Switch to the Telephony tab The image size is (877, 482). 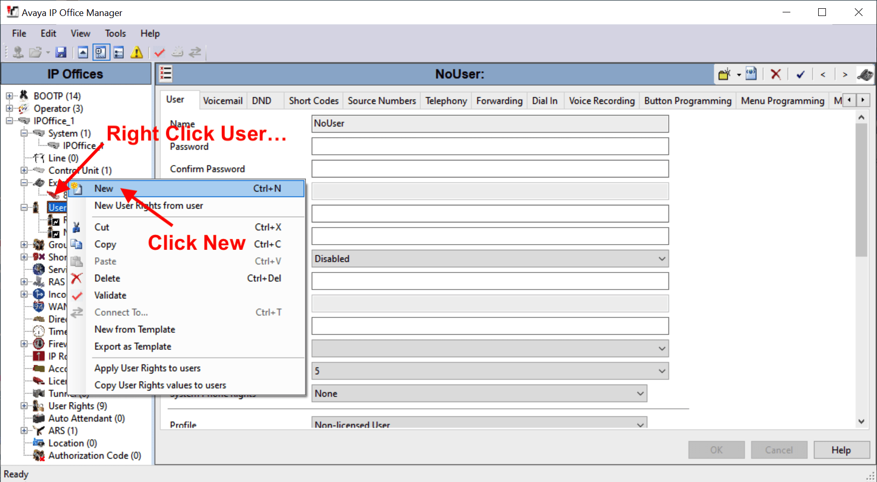coord(446,101)
